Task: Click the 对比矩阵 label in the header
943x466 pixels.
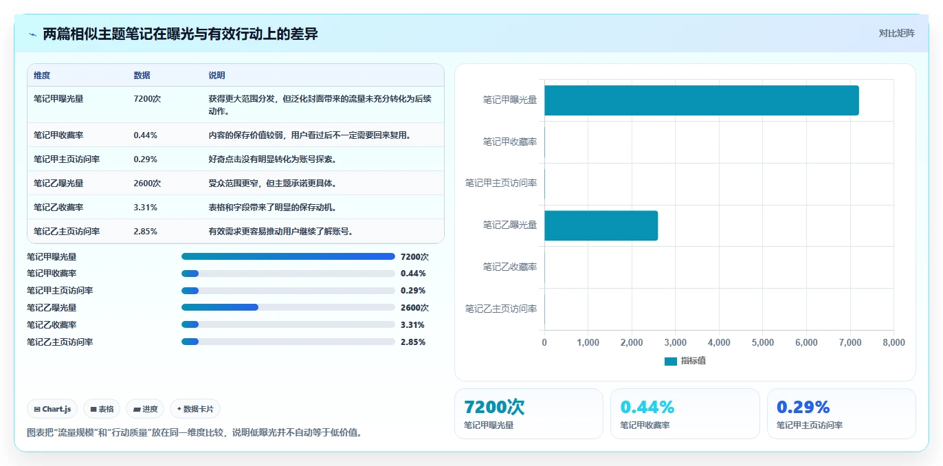Action: pos(897,33)
